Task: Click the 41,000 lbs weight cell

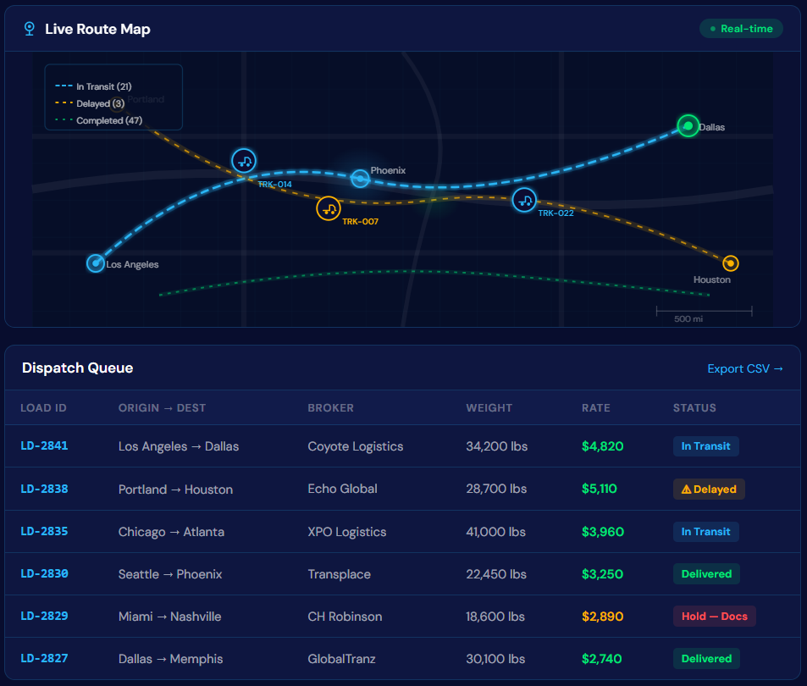Action: point(495,532)
